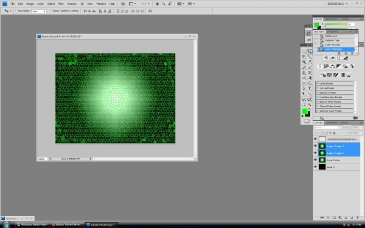The width and height of the screenshot is (365, 228).
Task: Click the foreground green color swatch in toolbox
Action: click(305, 111)
